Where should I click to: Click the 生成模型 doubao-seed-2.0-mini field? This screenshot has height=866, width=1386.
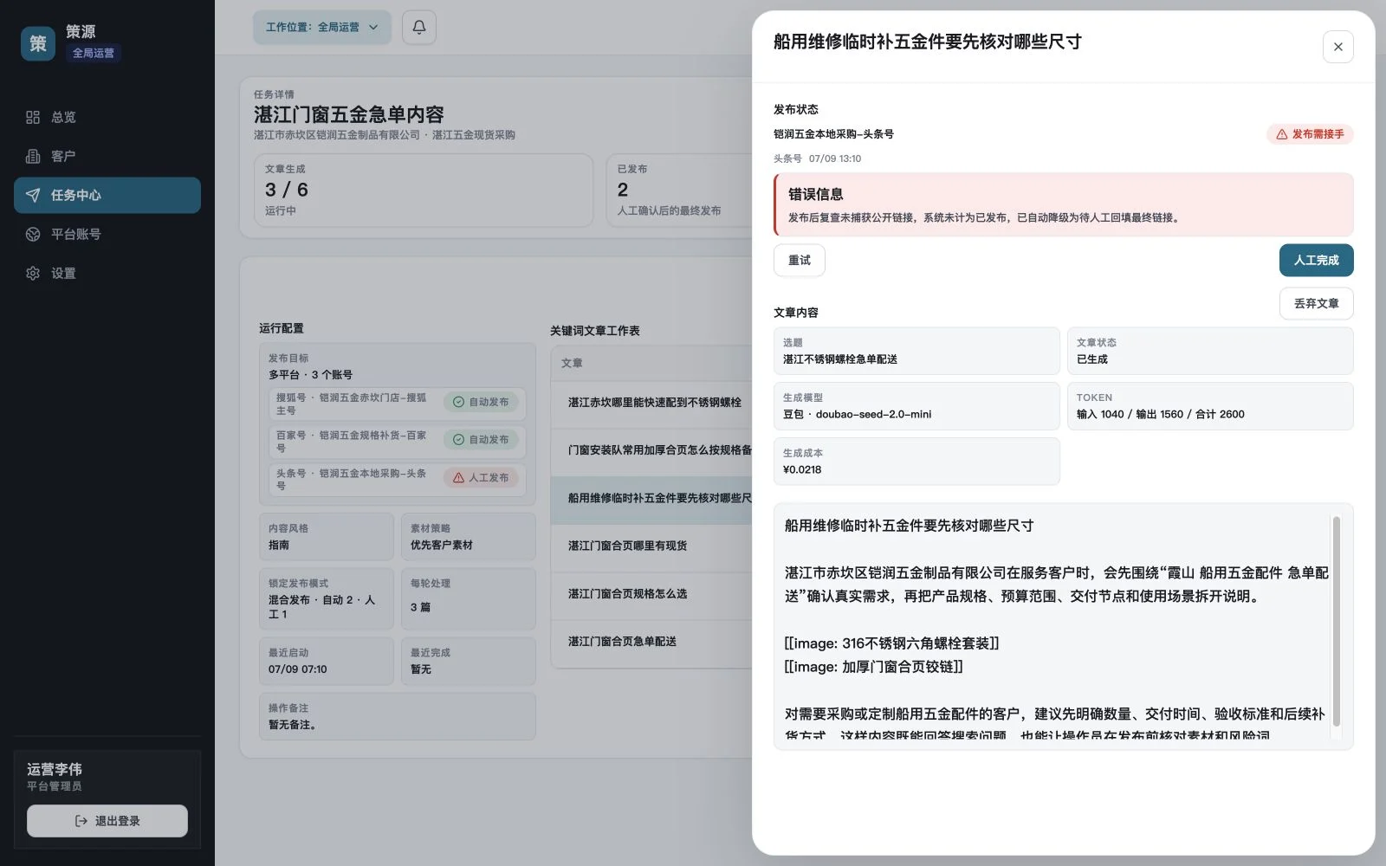coord(916,406)
